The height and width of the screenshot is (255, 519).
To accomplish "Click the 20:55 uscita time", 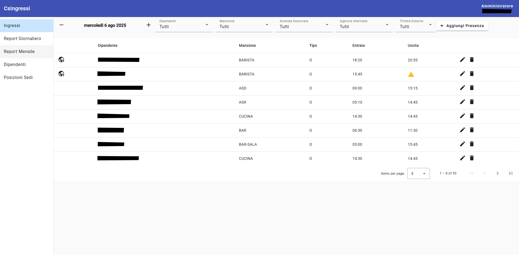I will (x=413, y=60).
